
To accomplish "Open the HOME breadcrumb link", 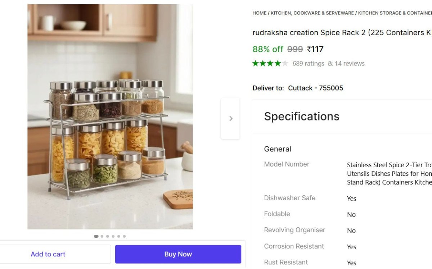I will point(259,13).
